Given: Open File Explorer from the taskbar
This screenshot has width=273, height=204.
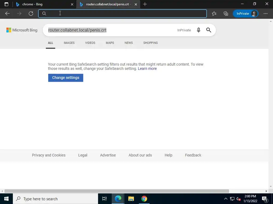Looking at the screenshot, I should pyautogui.click(x=131, y=199).
